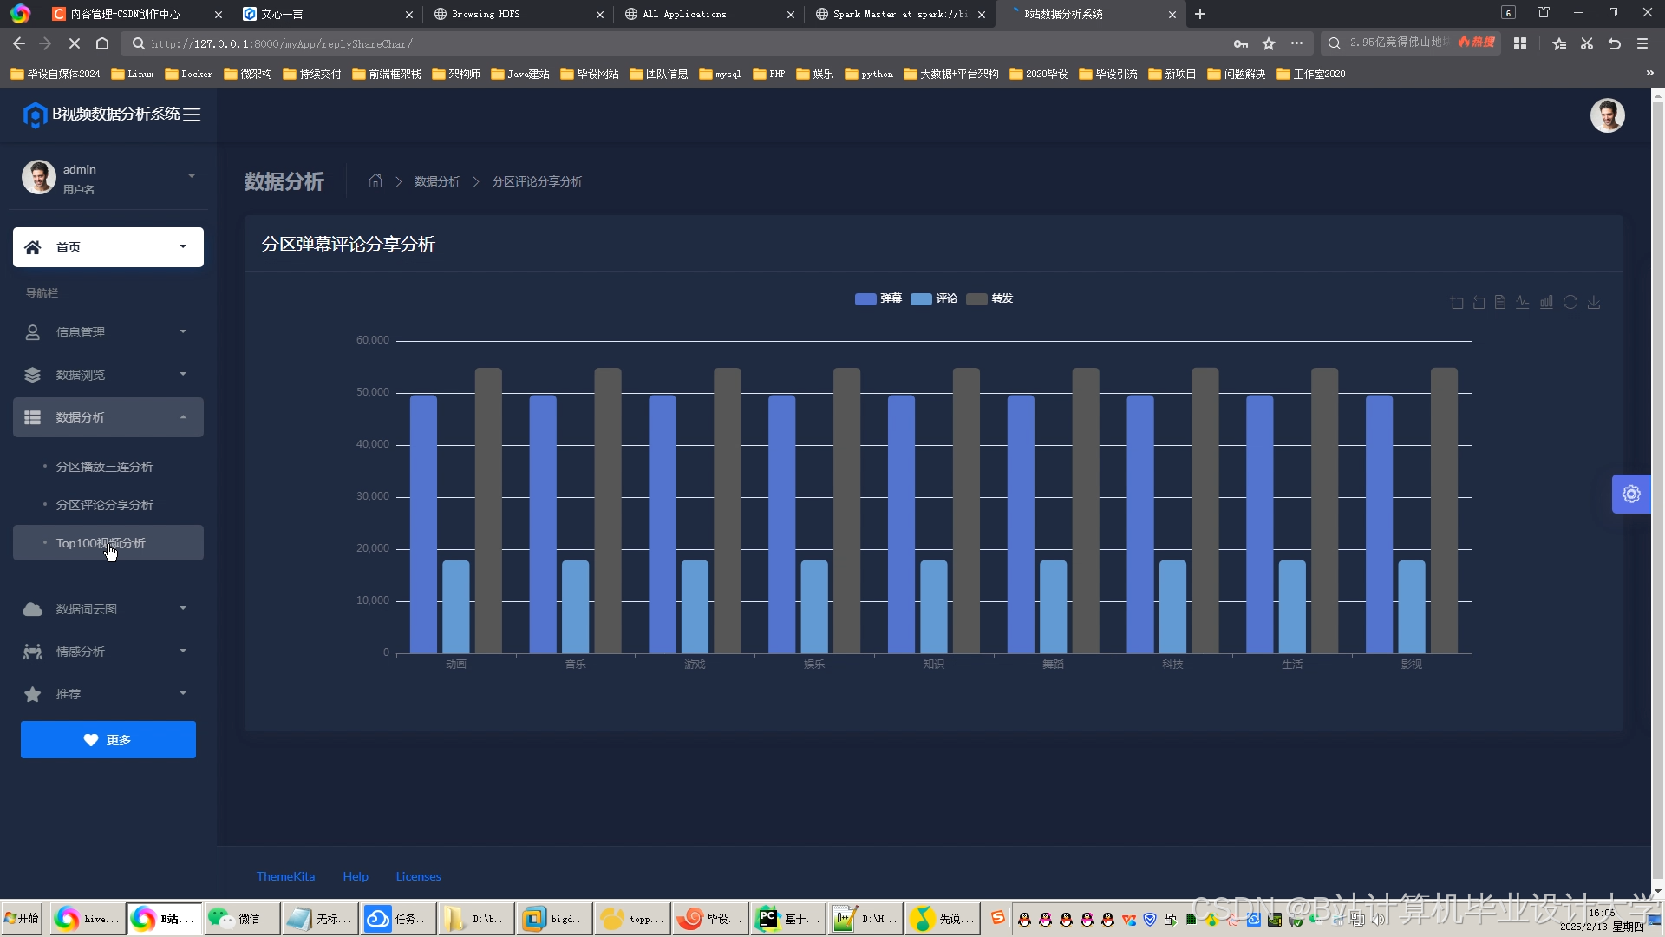The image size is (1665, 937).
Task: Click the chart area zoom icon
Action: coord(1457,303)
